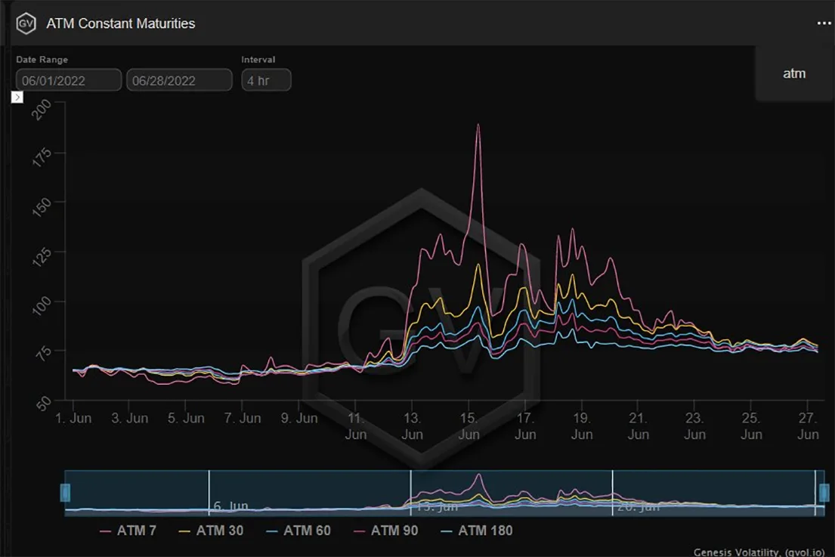
Task: Toggle ATM 30 series in legend
Action: 211,531
